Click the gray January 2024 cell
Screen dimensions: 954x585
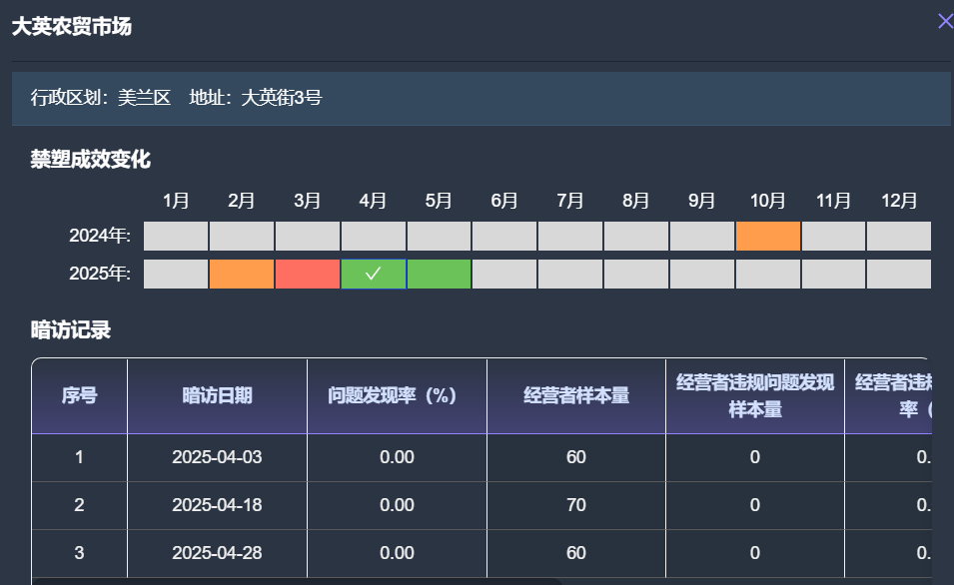coord(176,237)
